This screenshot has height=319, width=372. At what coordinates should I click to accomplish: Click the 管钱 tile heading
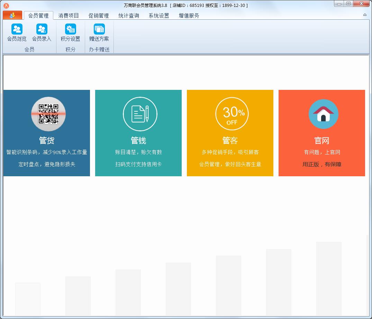pyautogui.click(x=138, y=140)
